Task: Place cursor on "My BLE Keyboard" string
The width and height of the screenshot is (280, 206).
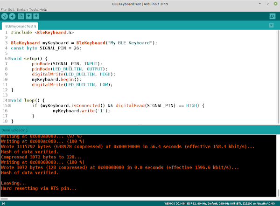Action: coord(130,43)
